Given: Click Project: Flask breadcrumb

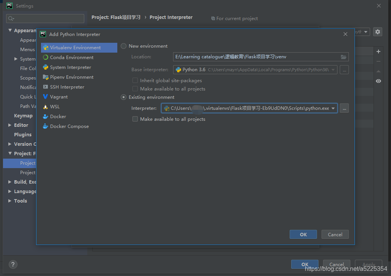Looking at the screenshot, I should tap(116, 17).
